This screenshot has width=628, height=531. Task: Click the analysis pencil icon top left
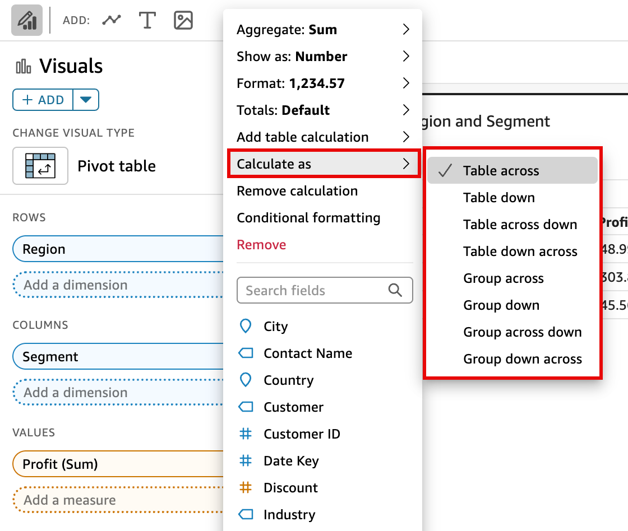pyautogui.click(x=26, y=20)
